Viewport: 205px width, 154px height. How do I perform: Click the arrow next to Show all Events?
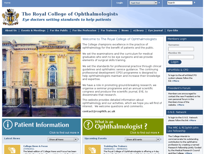pyautogui.click(x=161, y=139)
